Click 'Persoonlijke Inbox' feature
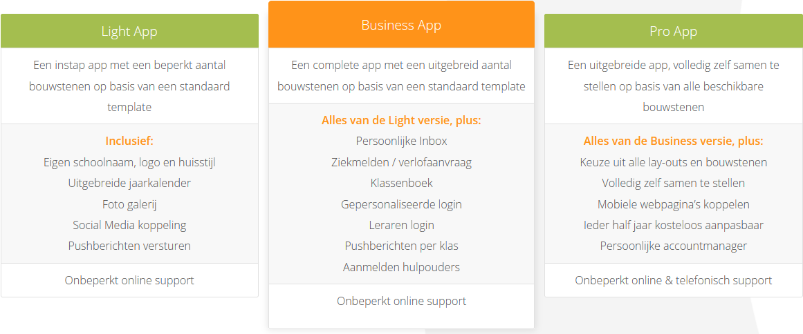 401,141
